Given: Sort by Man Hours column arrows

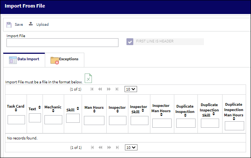Looking at the screenshot, I should point(94,111).
